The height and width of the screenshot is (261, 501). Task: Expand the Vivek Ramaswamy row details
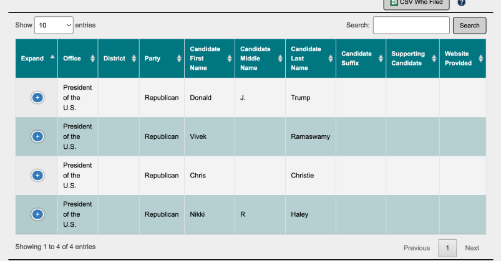tap(37, 136)
